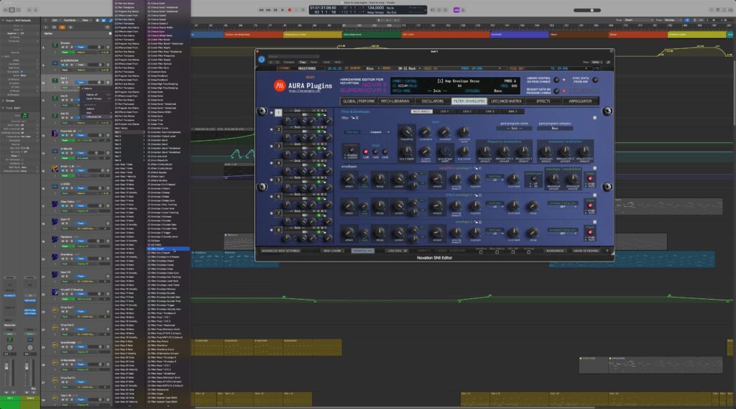The image size is (736, 409).
Task: Open the auraplugins.com link
Action: [x=304, y=91]
